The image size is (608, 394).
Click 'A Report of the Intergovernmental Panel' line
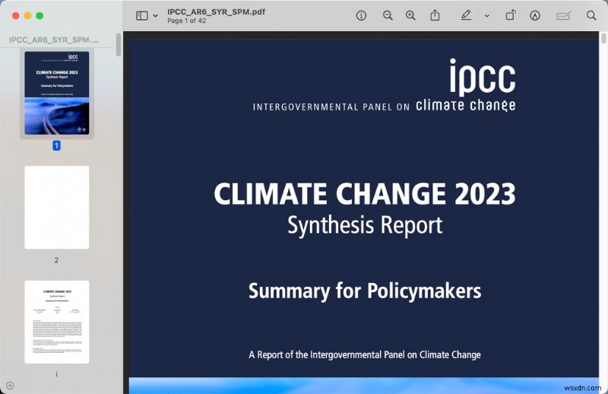(365, 354)
